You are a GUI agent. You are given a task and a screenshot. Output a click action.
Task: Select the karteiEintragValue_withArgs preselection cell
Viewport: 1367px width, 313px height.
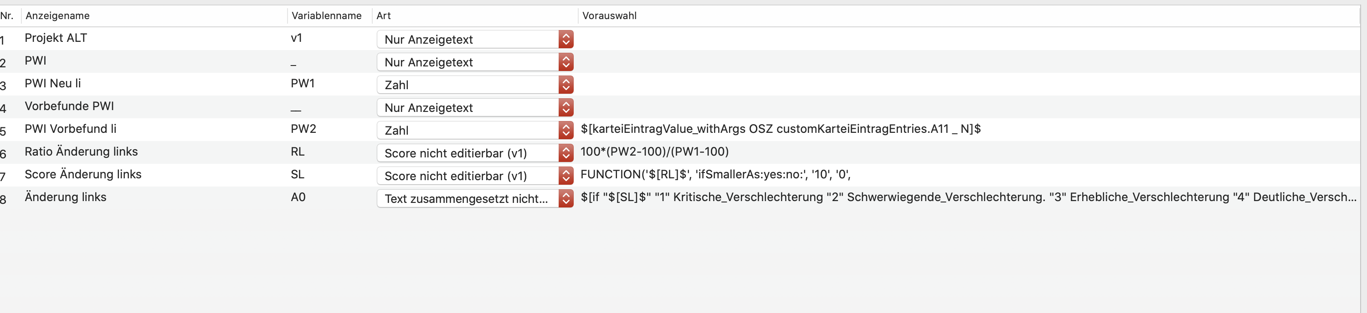coord(781,129)
